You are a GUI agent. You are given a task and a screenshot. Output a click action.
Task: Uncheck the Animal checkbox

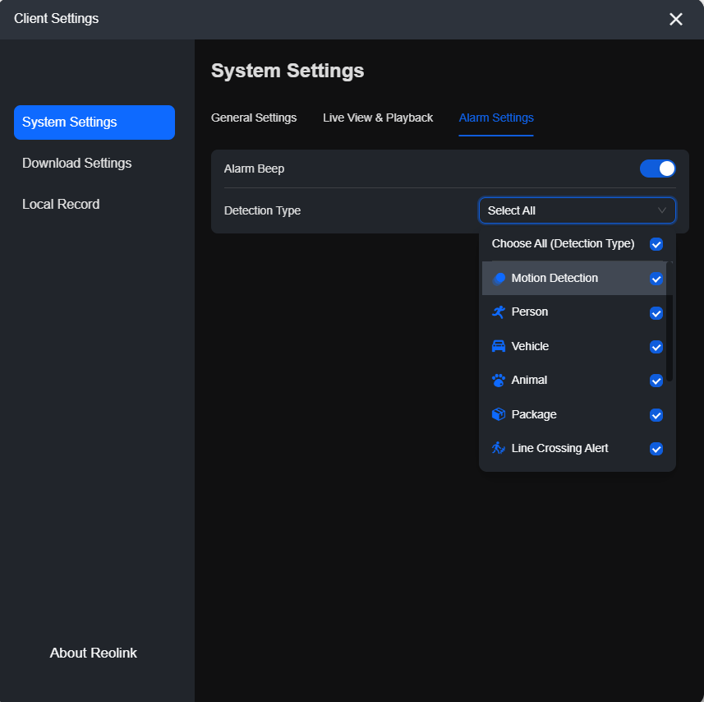tap(656, 381)
